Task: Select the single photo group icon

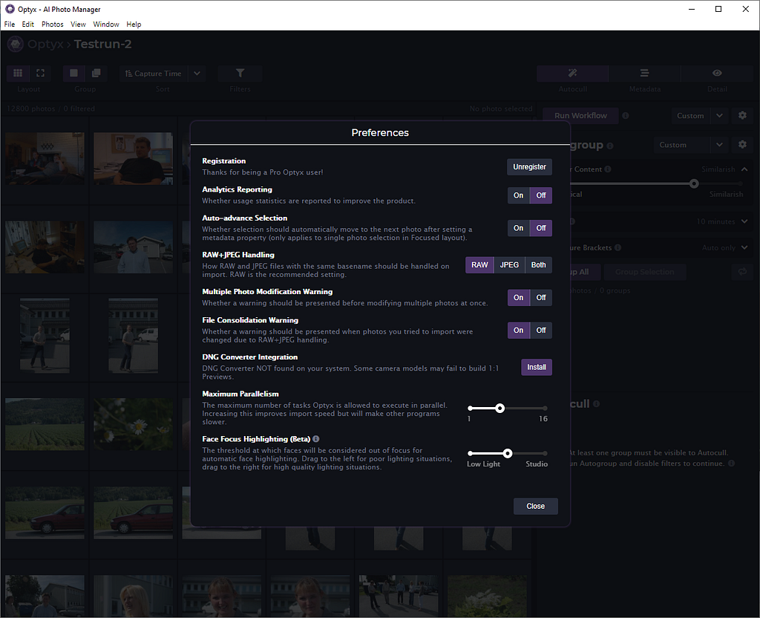Action: click(73, 74)
